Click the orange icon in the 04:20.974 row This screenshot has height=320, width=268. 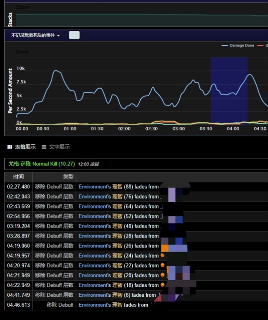point(162,265)
